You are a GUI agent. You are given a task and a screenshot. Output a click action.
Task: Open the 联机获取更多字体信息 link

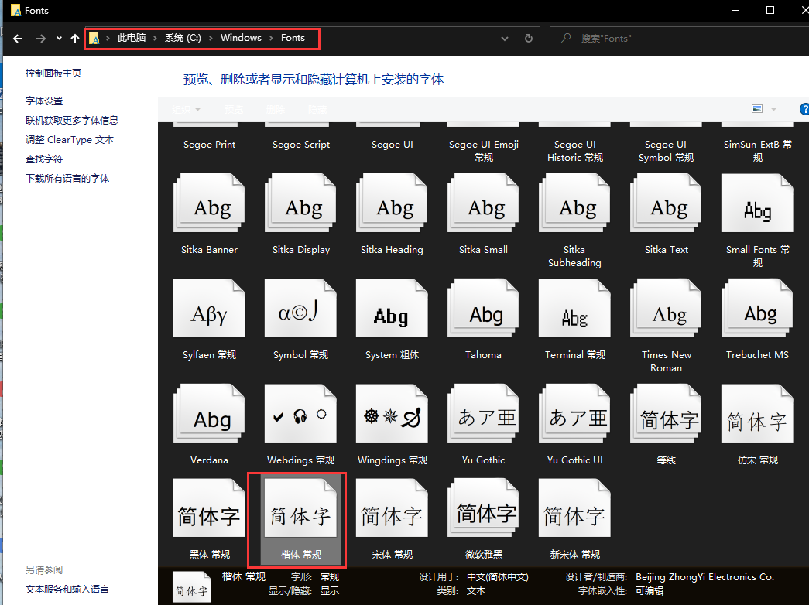(x=72, y=120)
